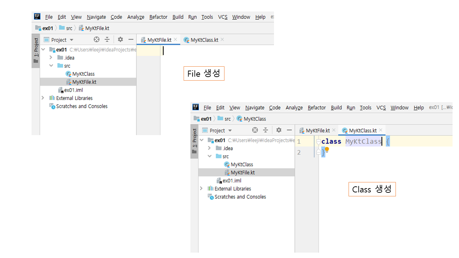Expand External Libraries in the lower-right tree

point(201,188)
